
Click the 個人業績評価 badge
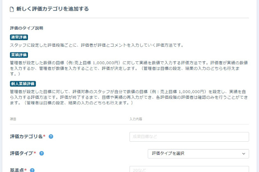coord(23,84)
